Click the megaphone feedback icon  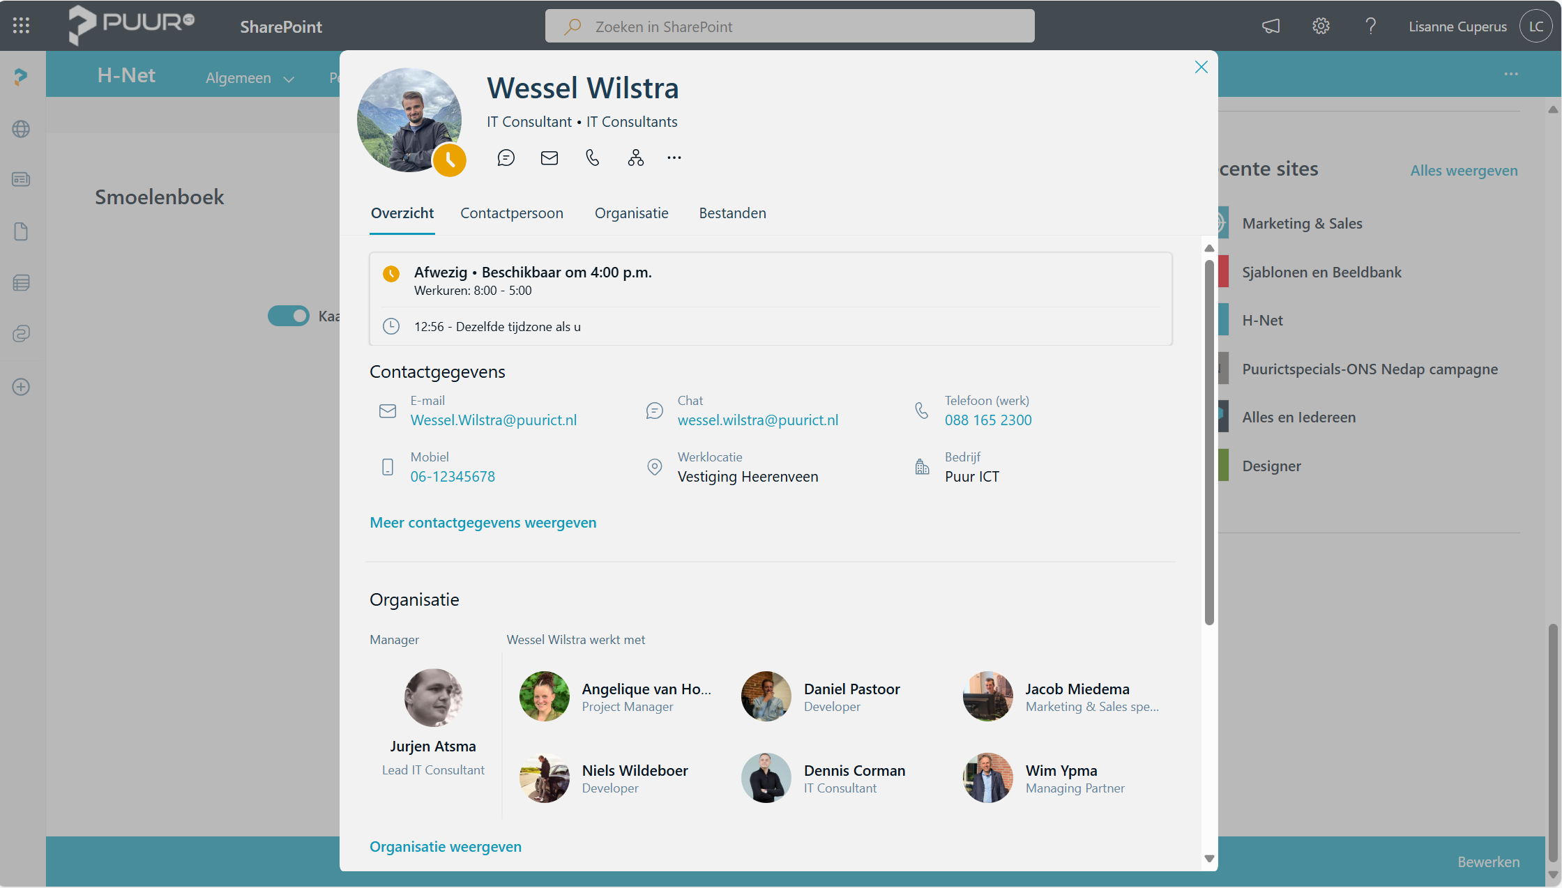pos(1271,26)
